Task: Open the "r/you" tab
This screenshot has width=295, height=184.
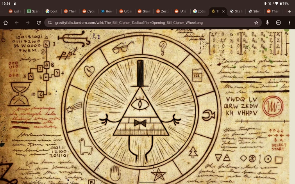Action: click(x=89, y=11)
